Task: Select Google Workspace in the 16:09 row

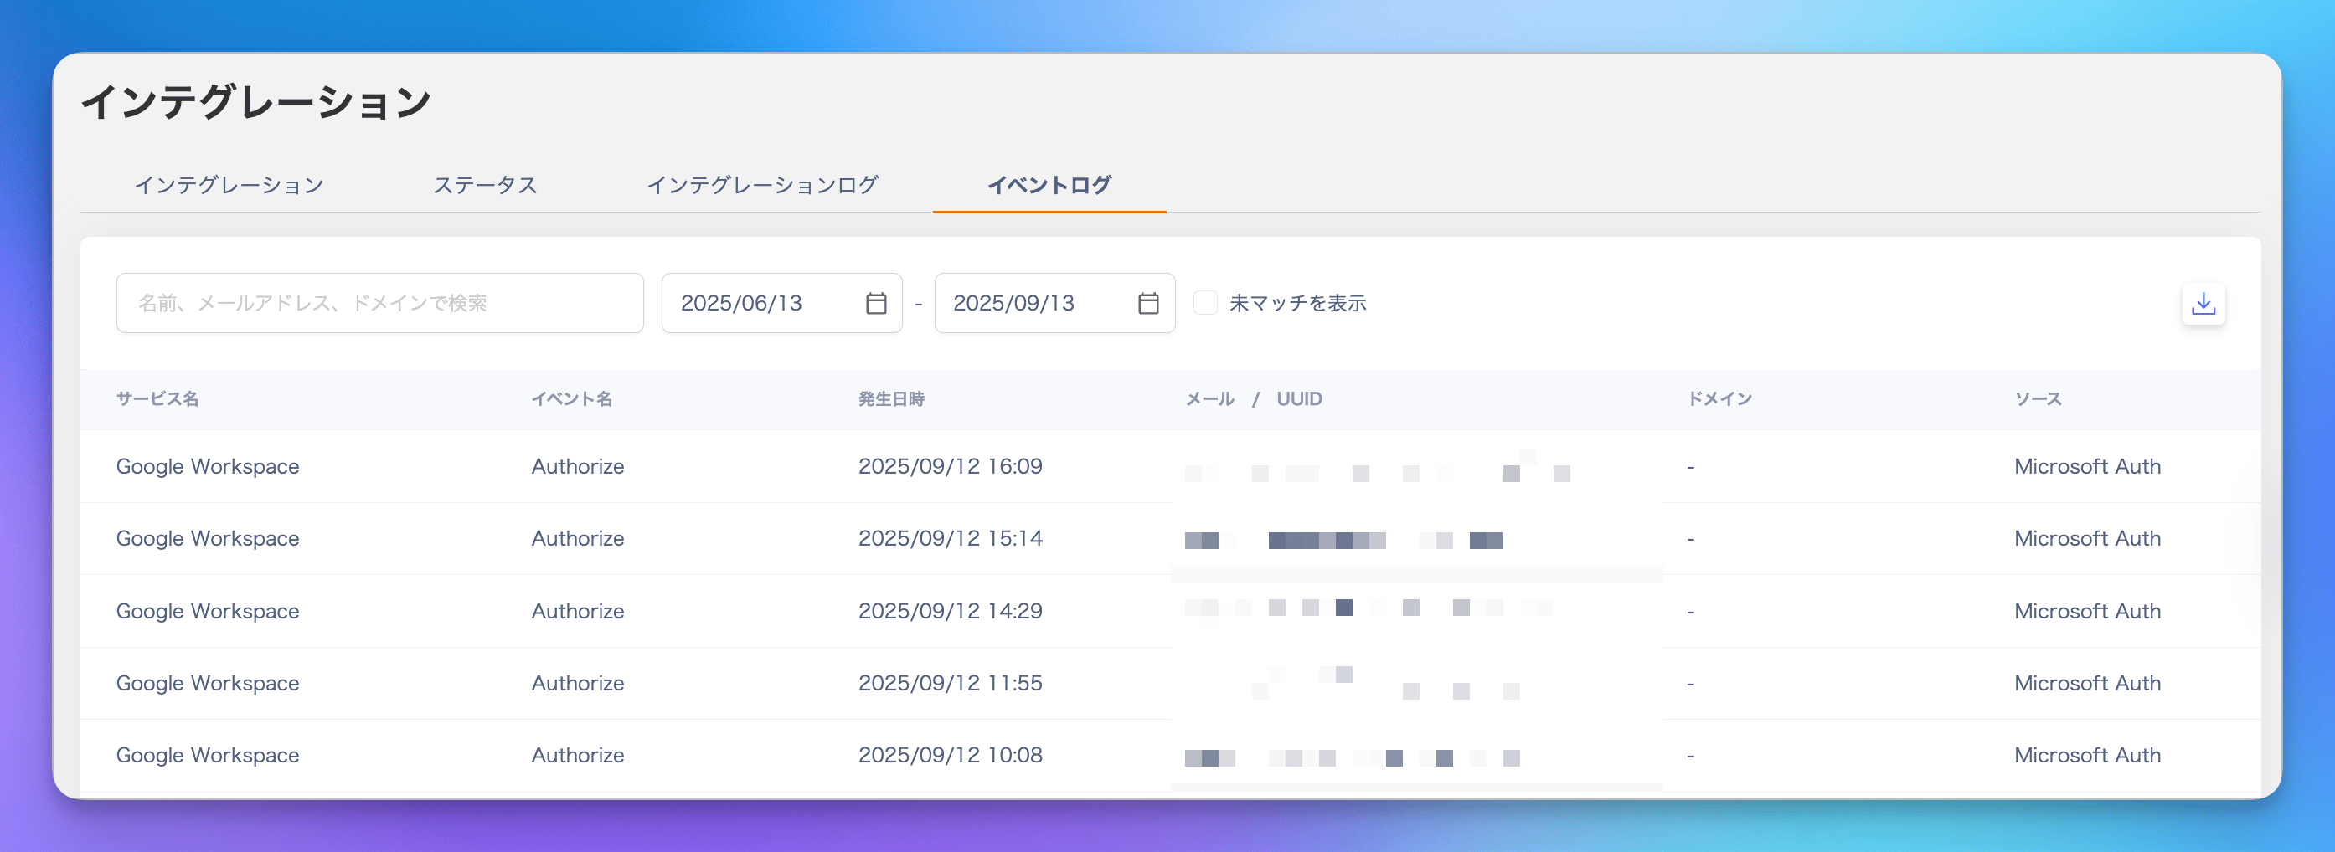Action: (x=208, y=466)
